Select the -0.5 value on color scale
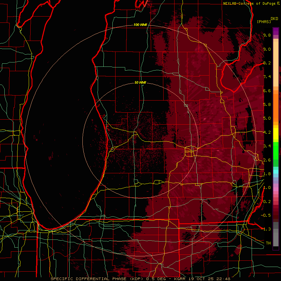This screenshot has width=281, height=281. (x=266, y=215)
